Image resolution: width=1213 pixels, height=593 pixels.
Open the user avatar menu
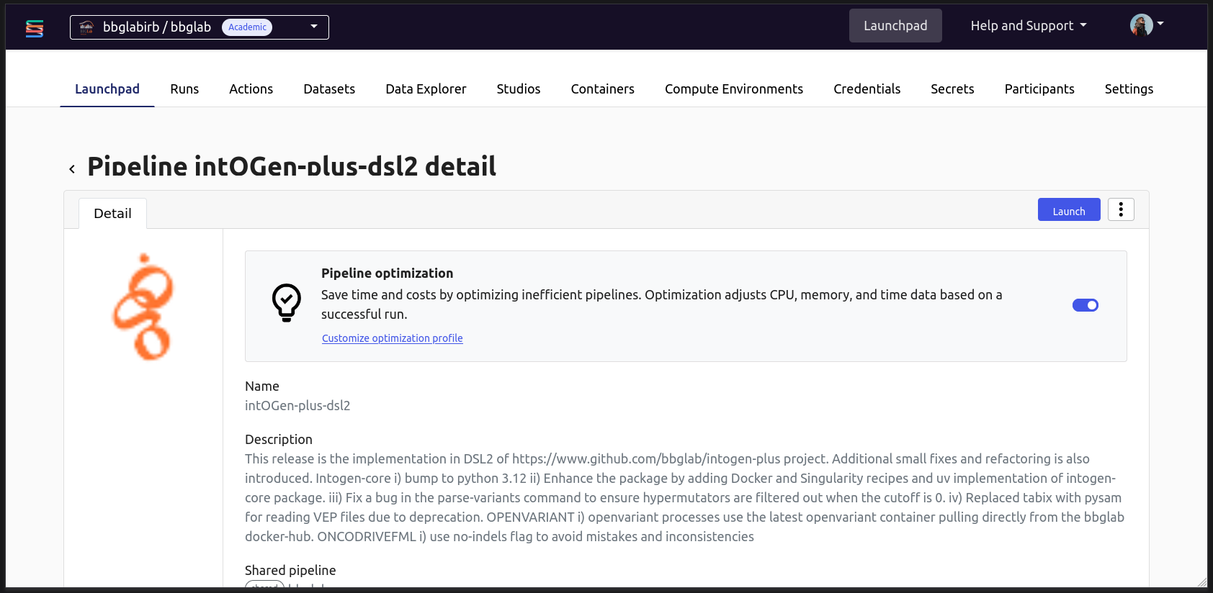pos(1147,25)
